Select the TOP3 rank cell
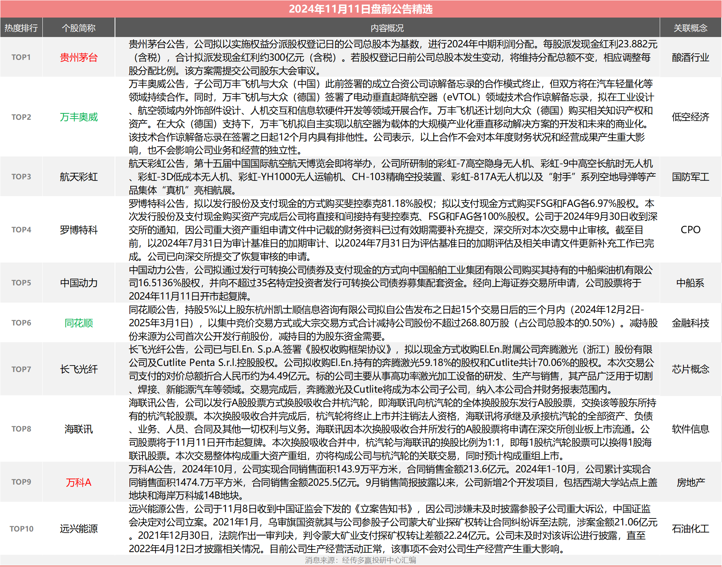Image resolution: width=722 pixels, height=567 pixels. click(x=21, y=177)
